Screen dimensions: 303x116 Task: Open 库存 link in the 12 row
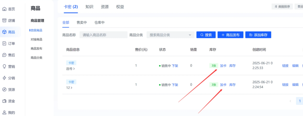coord(233,85)
